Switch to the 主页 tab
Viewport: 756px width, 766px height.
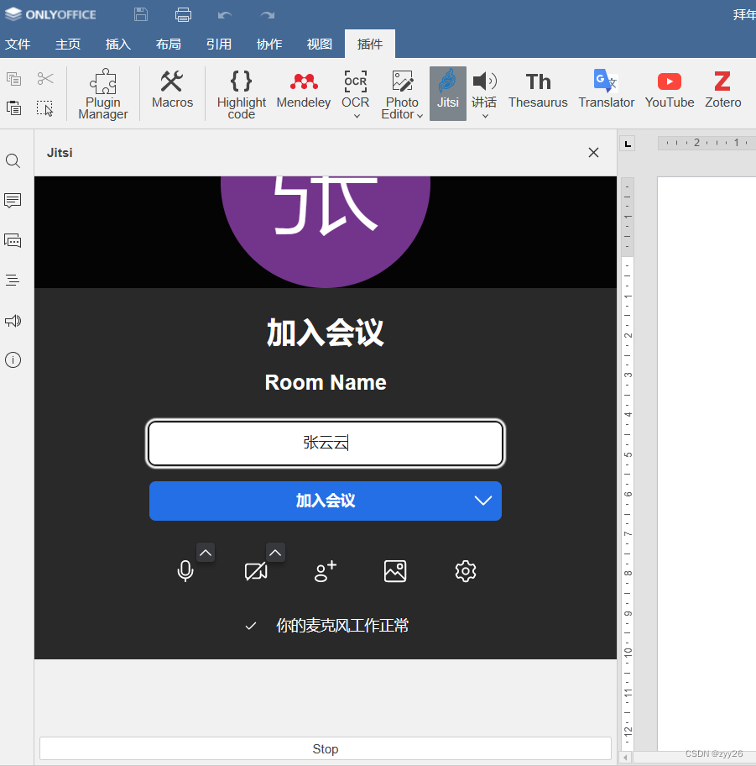point(68,44)
